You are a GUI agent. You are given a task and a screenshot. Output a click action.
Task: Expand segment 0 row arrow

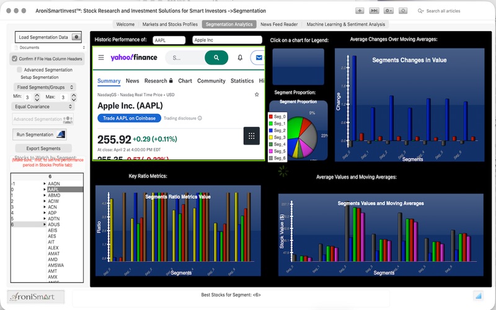(45, 190)
